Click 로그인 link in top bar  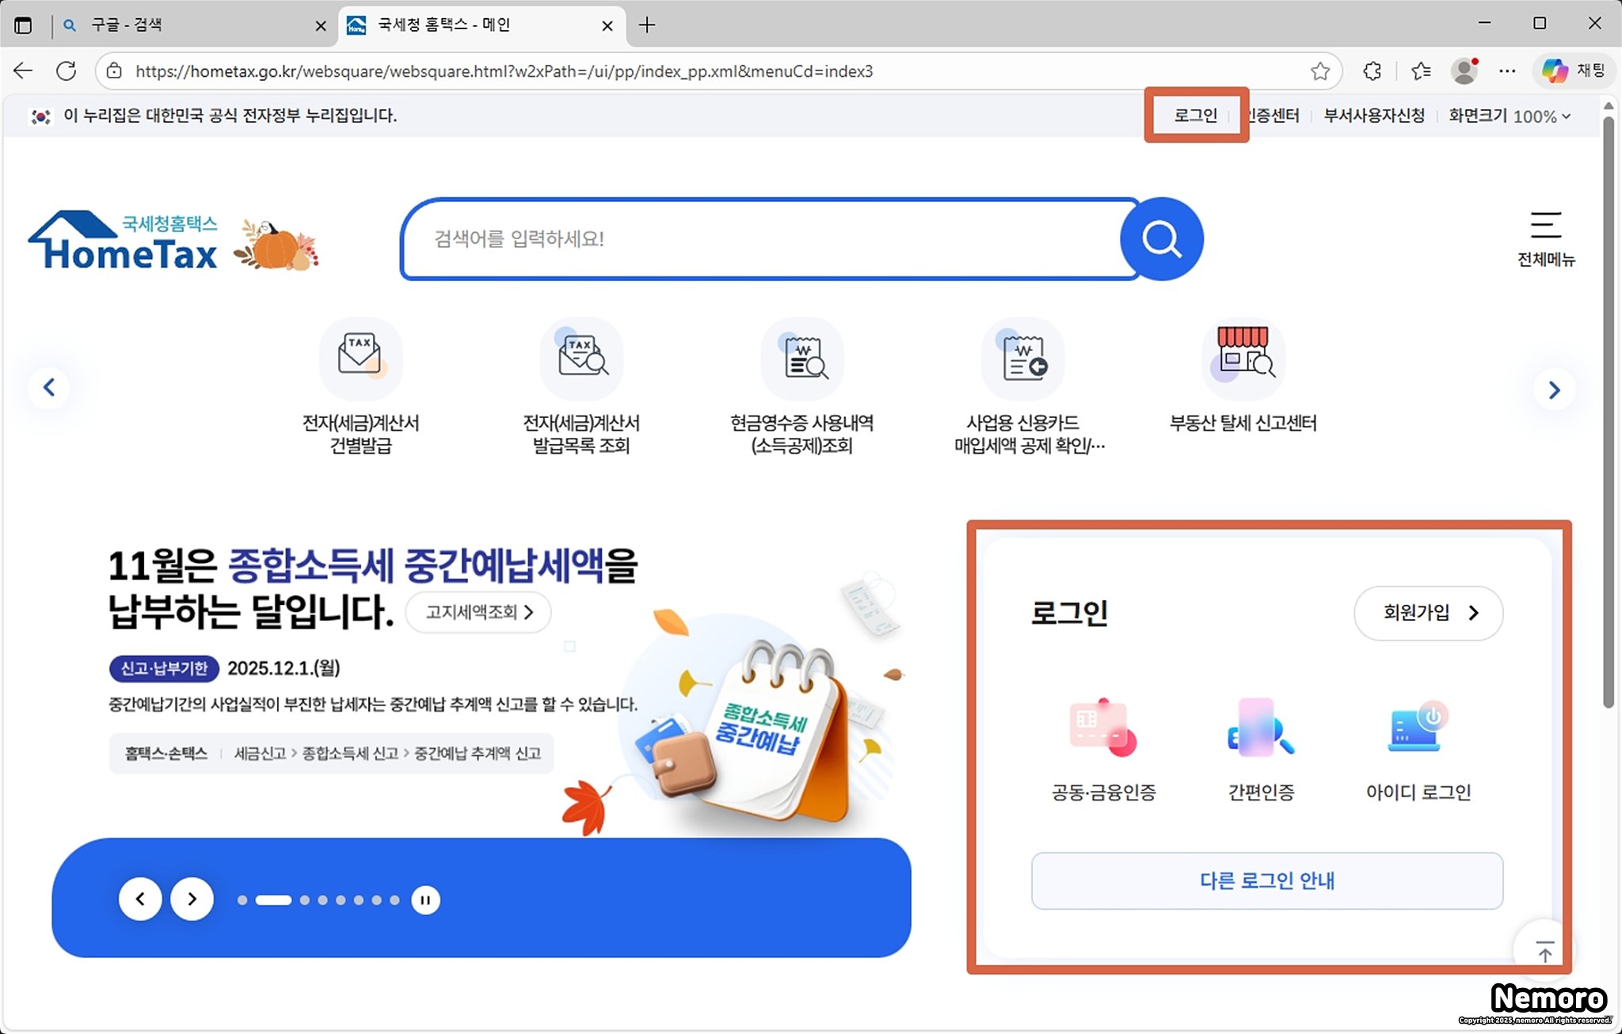[1195, 116]
